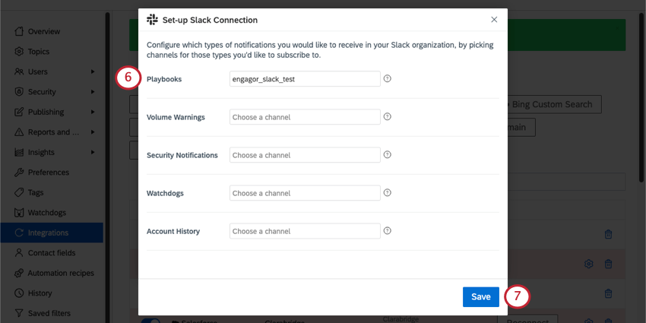This screenshot has height=323, width=646.
Task: Open settings gear for the highlighted integration row
Action: point(589,264)
